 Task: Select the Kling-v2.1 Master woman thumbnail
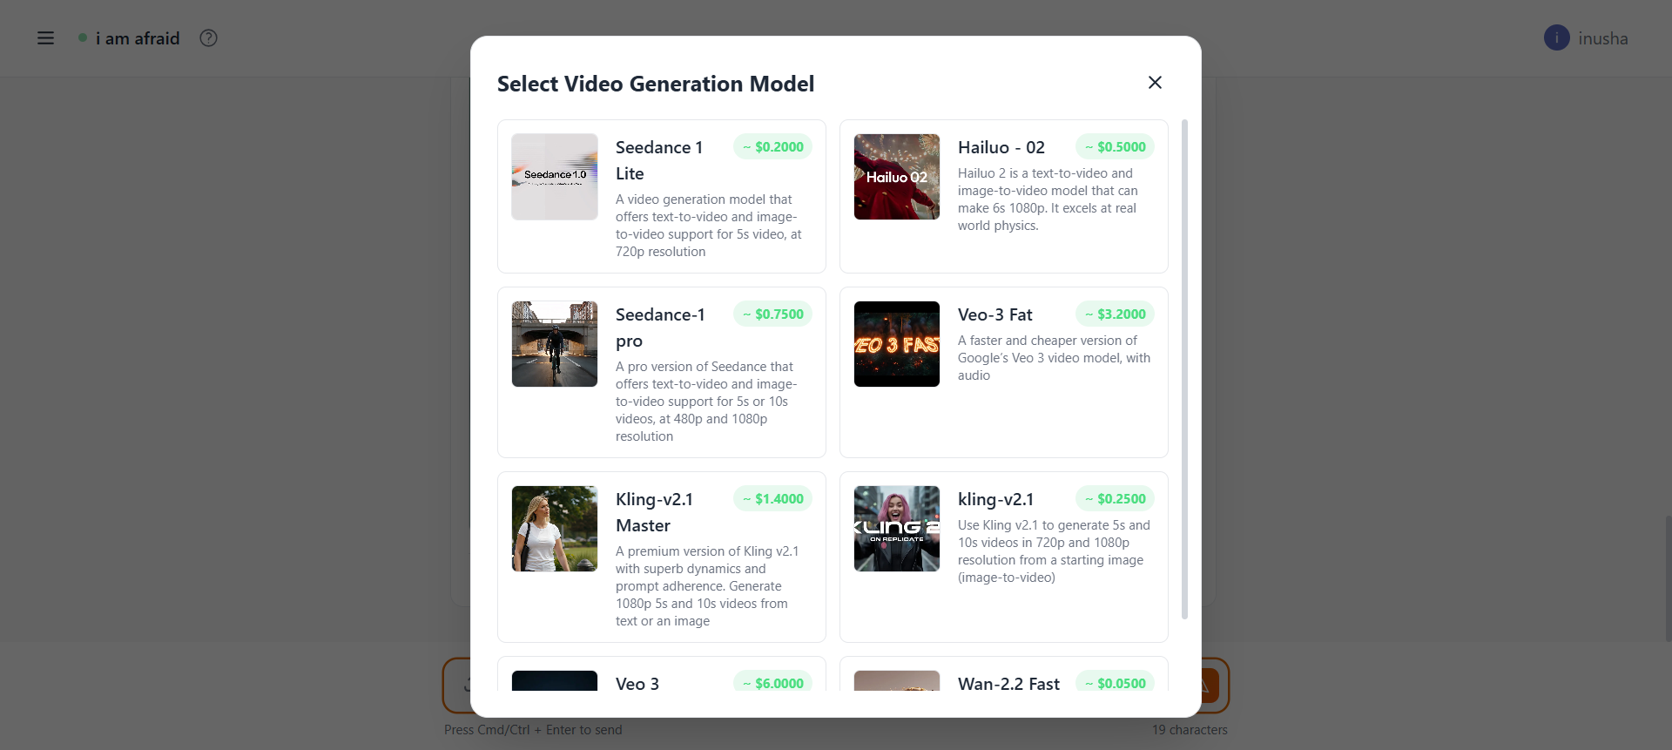[x=555, y=529]
